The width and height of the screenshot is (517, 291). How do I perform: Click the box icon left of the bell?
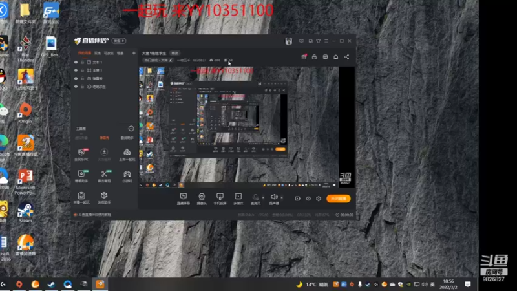point(325,57)
